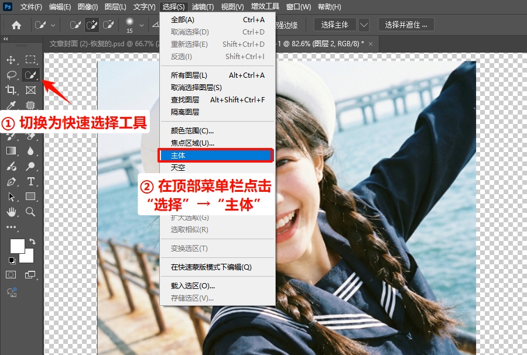527x355 pixels.
Task: Toggle Quick Mask mode at toolbar bottom
Action: (x=11, y=274)
